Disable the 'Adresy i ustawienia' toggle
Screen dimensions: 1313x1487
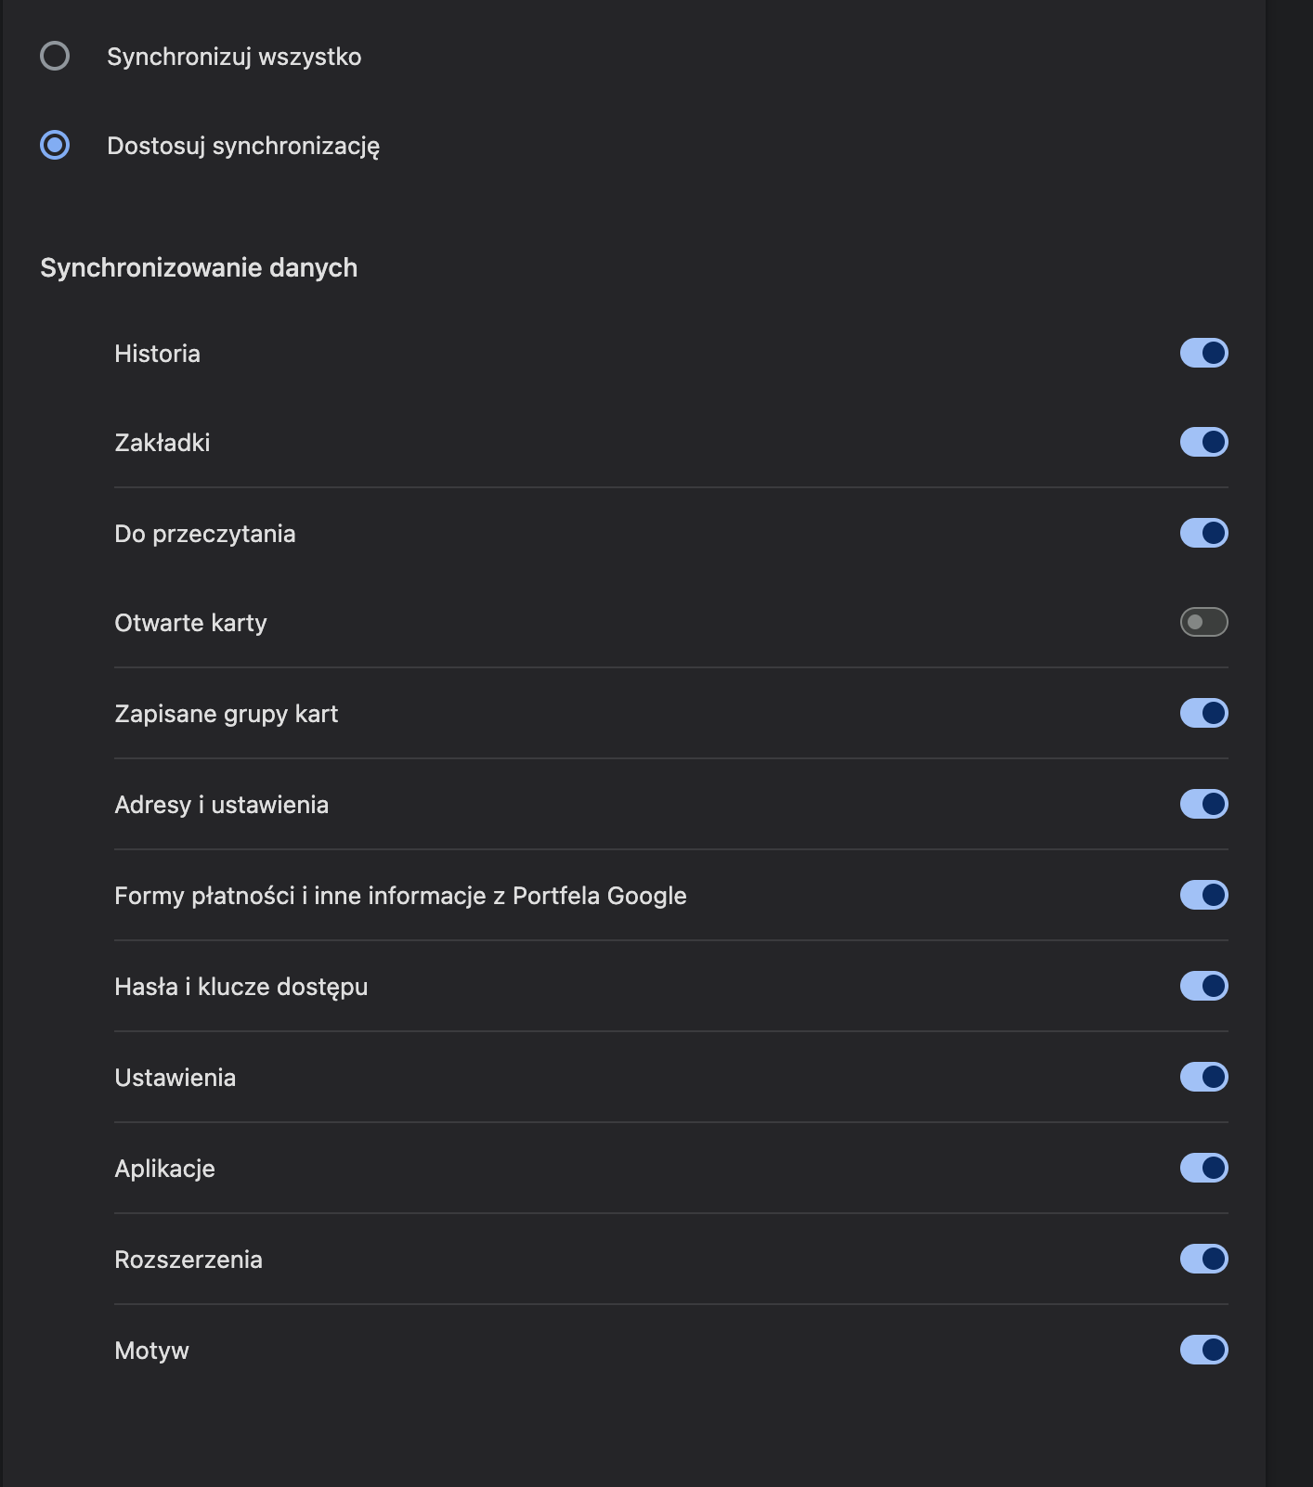pyautogui.click(x=1203, y=805)
